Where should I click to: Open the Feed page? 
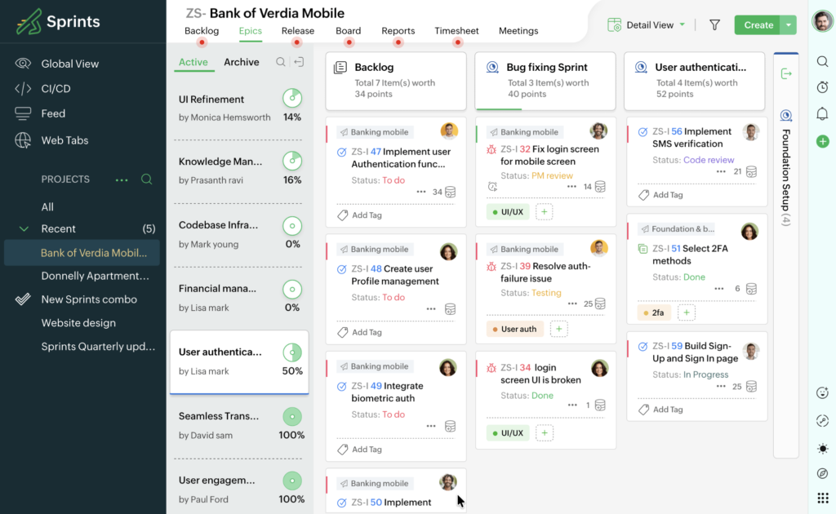point(53,113)
